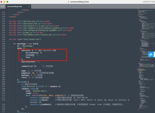Add a new tab with the plus icon
The width and height of the screenshot is (155, 113).
pos(152,7)
